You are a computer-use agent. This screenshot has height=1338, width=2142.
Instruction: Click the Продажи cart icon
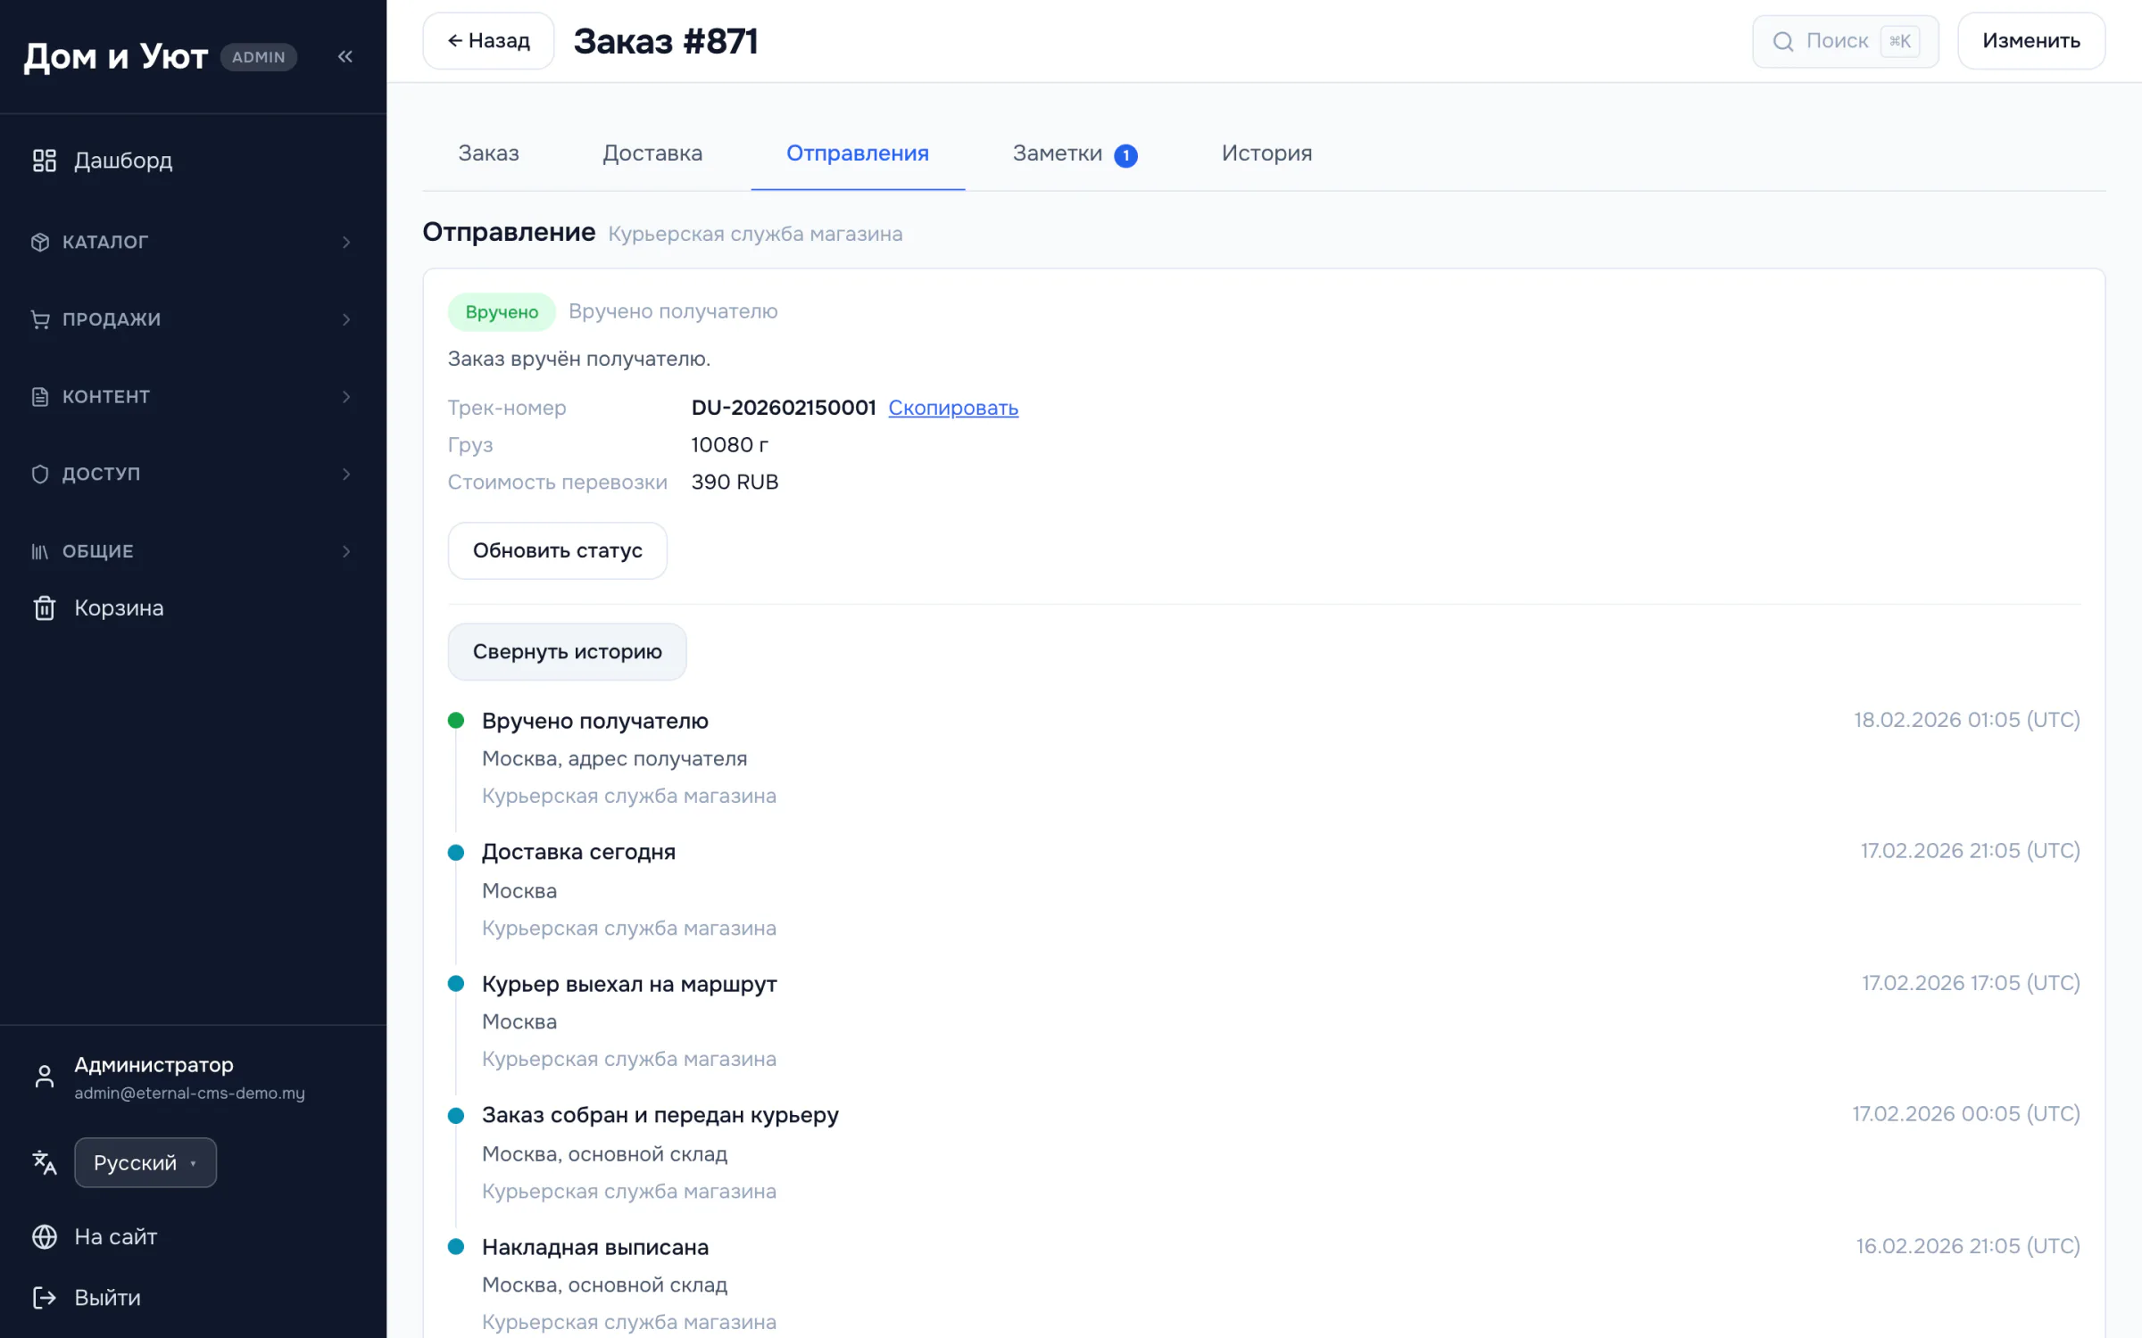[40, 319]
